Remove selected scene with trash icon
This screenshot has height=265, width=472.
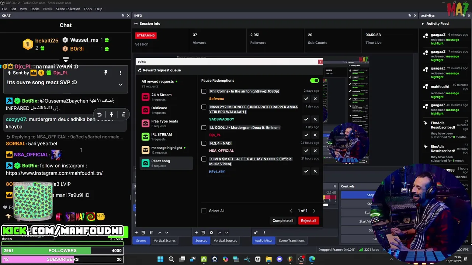click(x=143, y=233)
